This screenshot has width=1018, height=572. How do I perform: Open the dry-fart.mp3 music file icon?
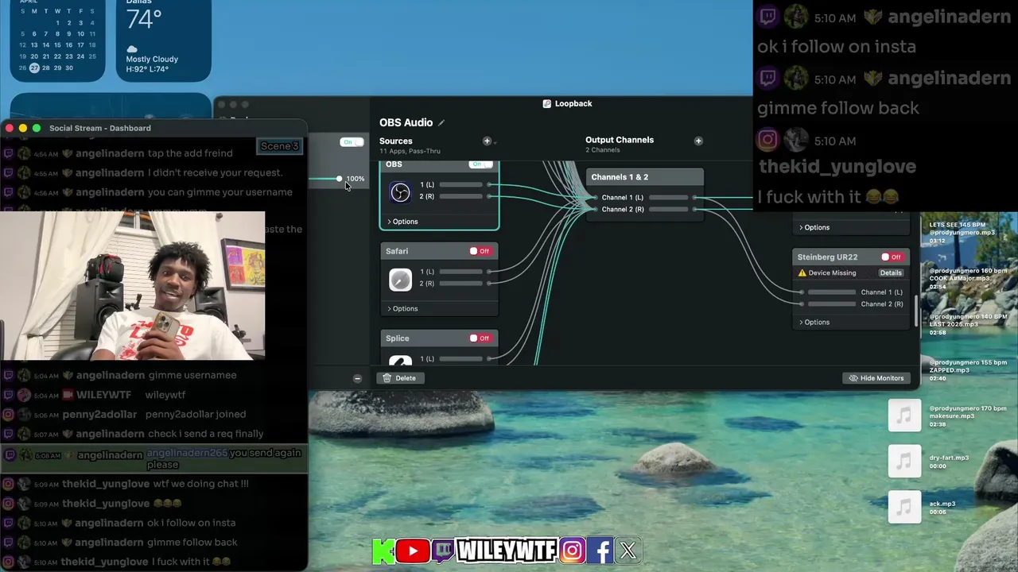pyautogui.click(x=904, y=462)
